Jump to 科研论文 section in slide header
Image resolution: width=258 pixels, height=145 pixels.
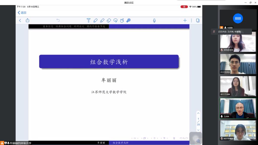pos(79,26)
